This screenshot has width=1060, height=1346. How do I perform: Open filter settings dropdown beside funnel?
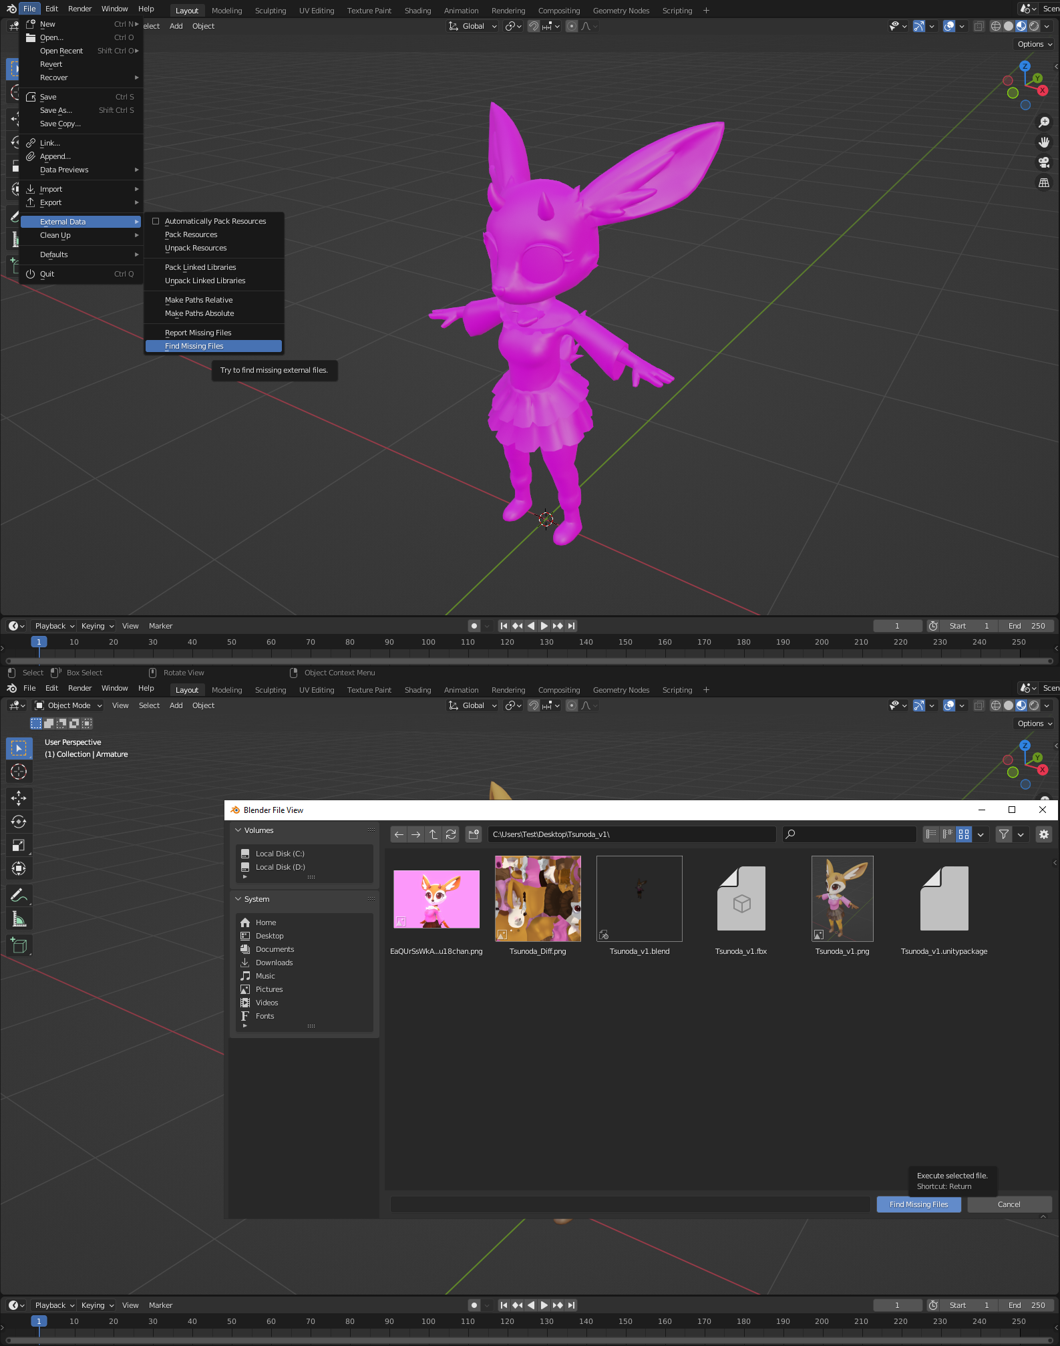point(1021,834)
